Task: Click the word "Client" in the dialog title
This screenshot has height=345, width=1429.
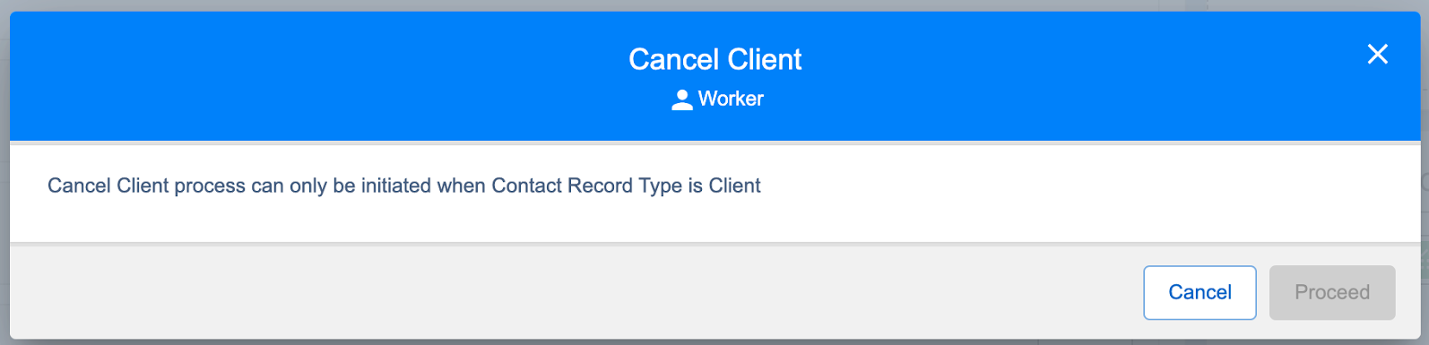Action: pos(765,59)
